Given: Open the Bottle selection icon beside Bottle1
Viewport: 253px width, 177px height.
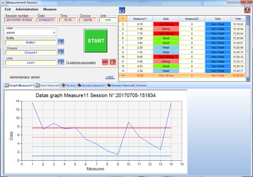Looking at the screenshot, I should pos(61,42).
